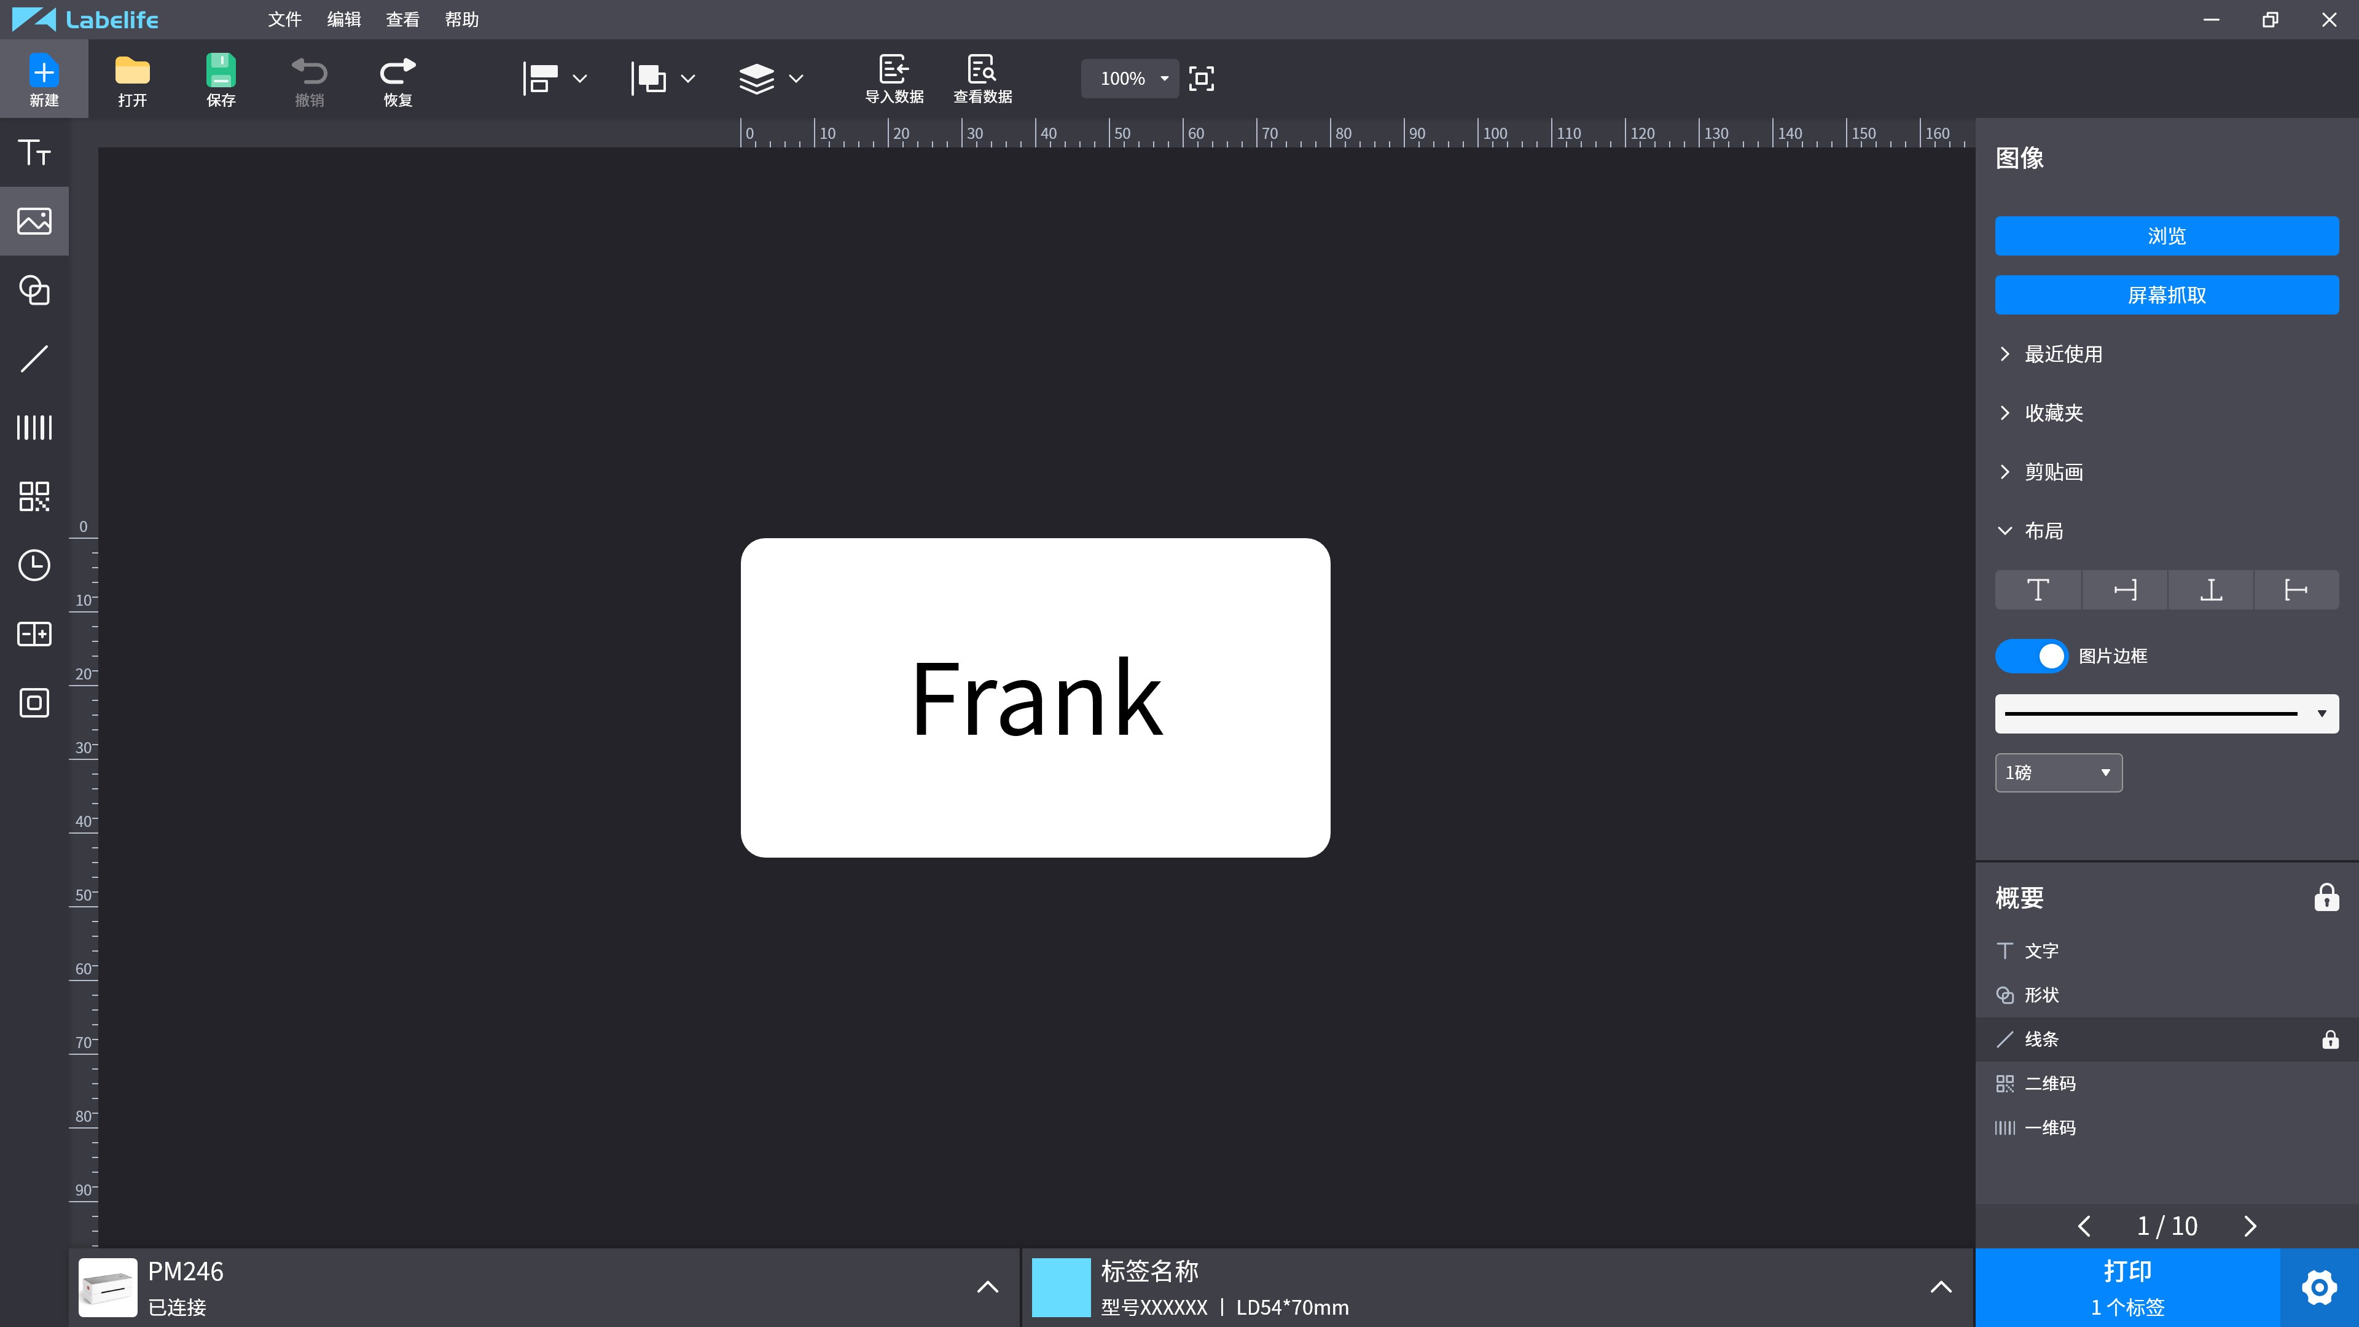The height and width of the screenshot is (1327, 2359).
Task: Select the QR code tool
Action: coord(34,496)
